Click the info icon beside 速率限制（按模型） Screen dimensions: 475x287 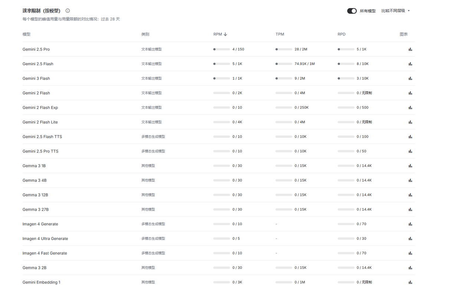68,11
